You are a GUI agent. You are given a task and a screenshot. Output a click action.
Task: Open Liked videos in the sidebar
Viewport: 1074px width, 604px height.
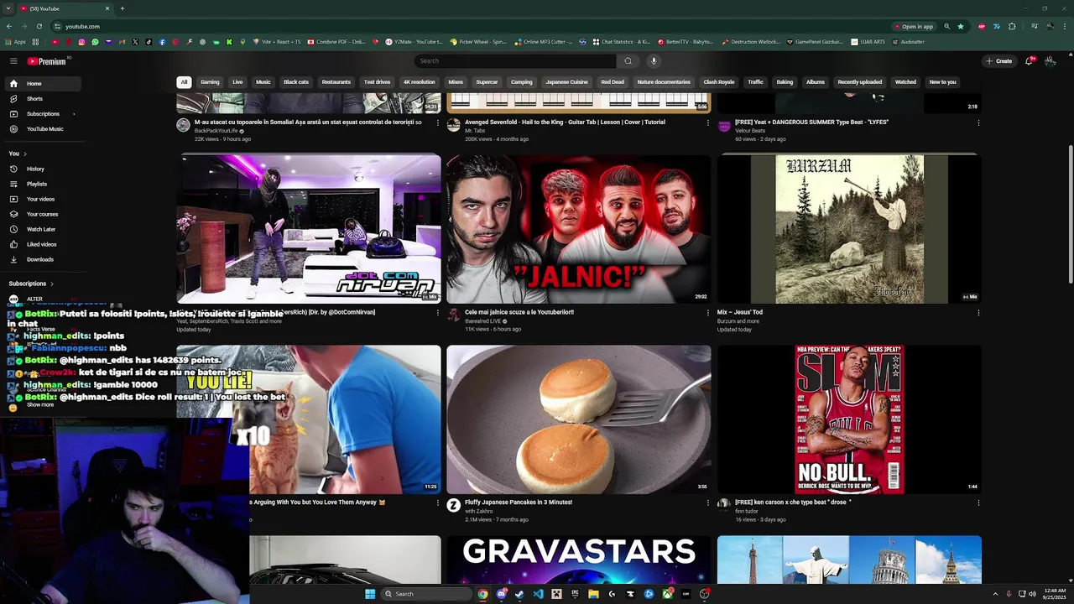[x=42, y=244]
